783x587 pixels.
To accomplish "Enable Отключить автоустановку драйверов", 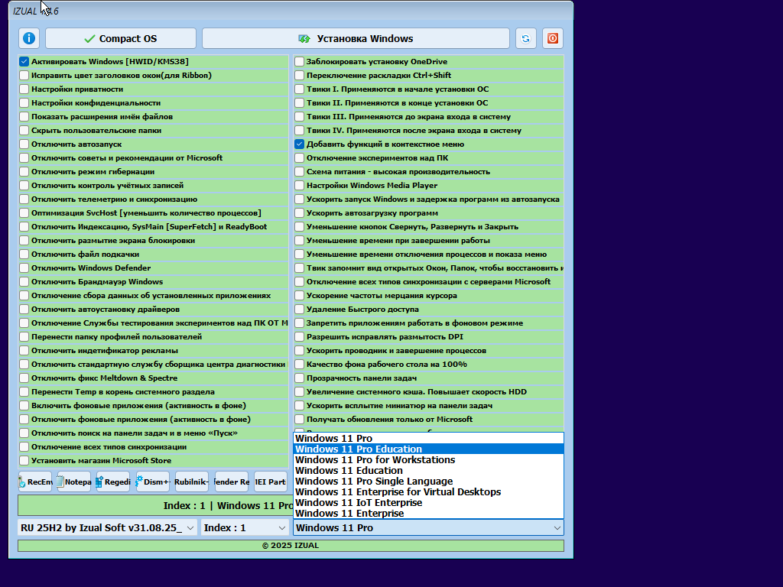I will [24, 310].
